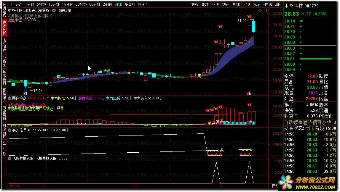This screenshot has width=340, height=192.
Task: Add stock via +自选 button
Action: pyautogui.click(x=267, y=4)
